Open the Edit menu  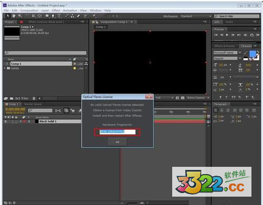[x=15, y=10]
